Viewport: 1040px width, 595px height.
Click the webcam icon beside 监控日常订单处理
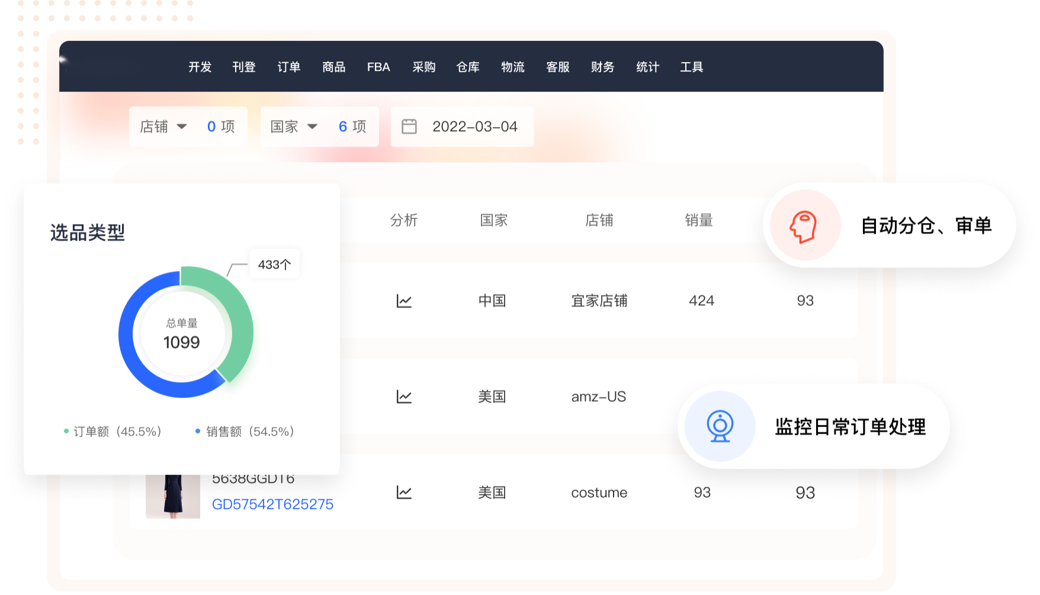coord(720,426)
